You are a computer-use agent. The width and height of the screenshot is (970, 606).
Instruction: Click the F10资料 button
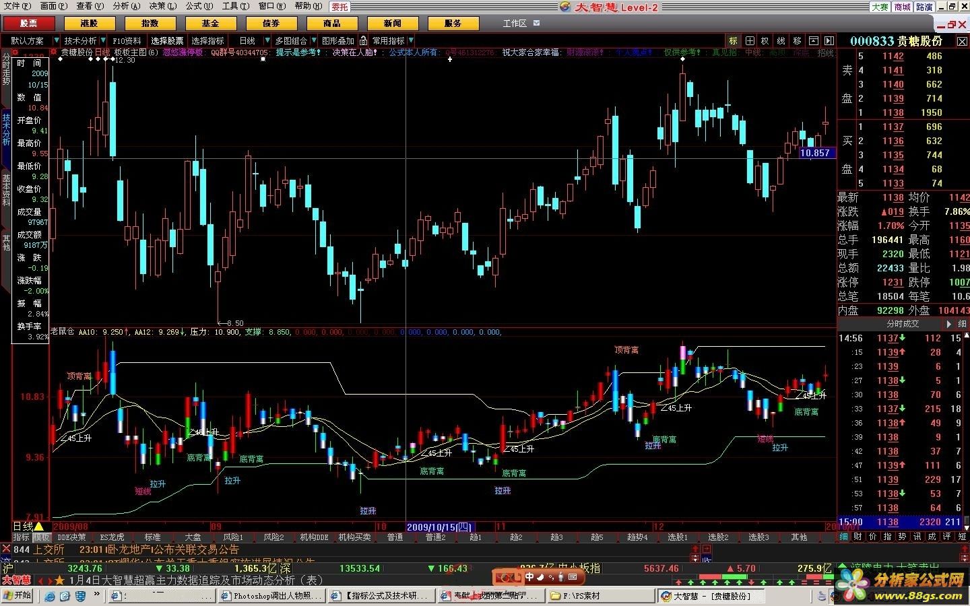pos(127,40)
